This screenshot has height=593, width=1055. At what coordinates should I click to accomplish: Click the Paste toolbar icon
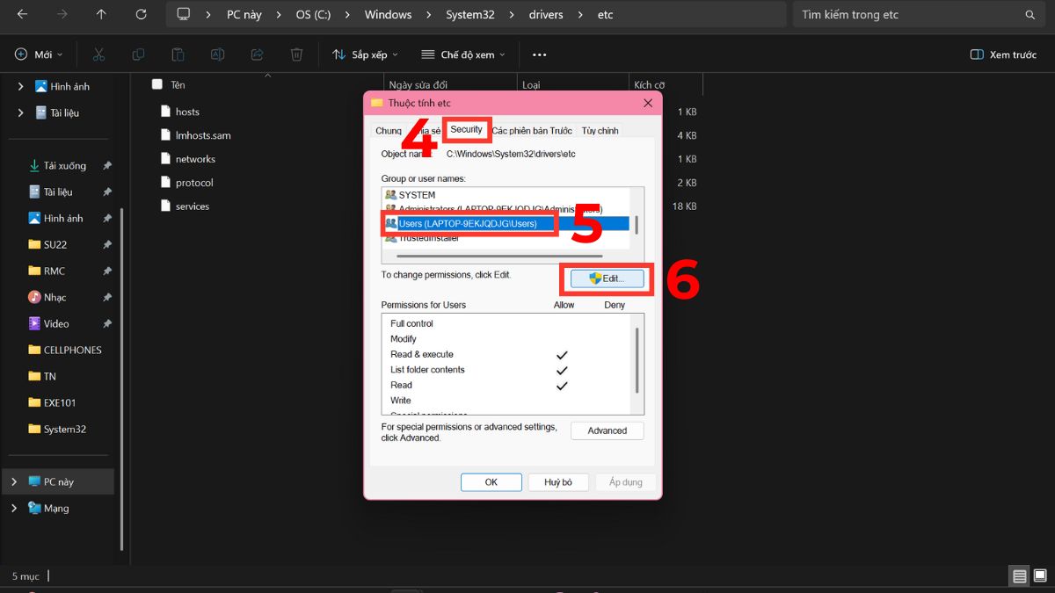pyautogui.click(x=178, y=54)
